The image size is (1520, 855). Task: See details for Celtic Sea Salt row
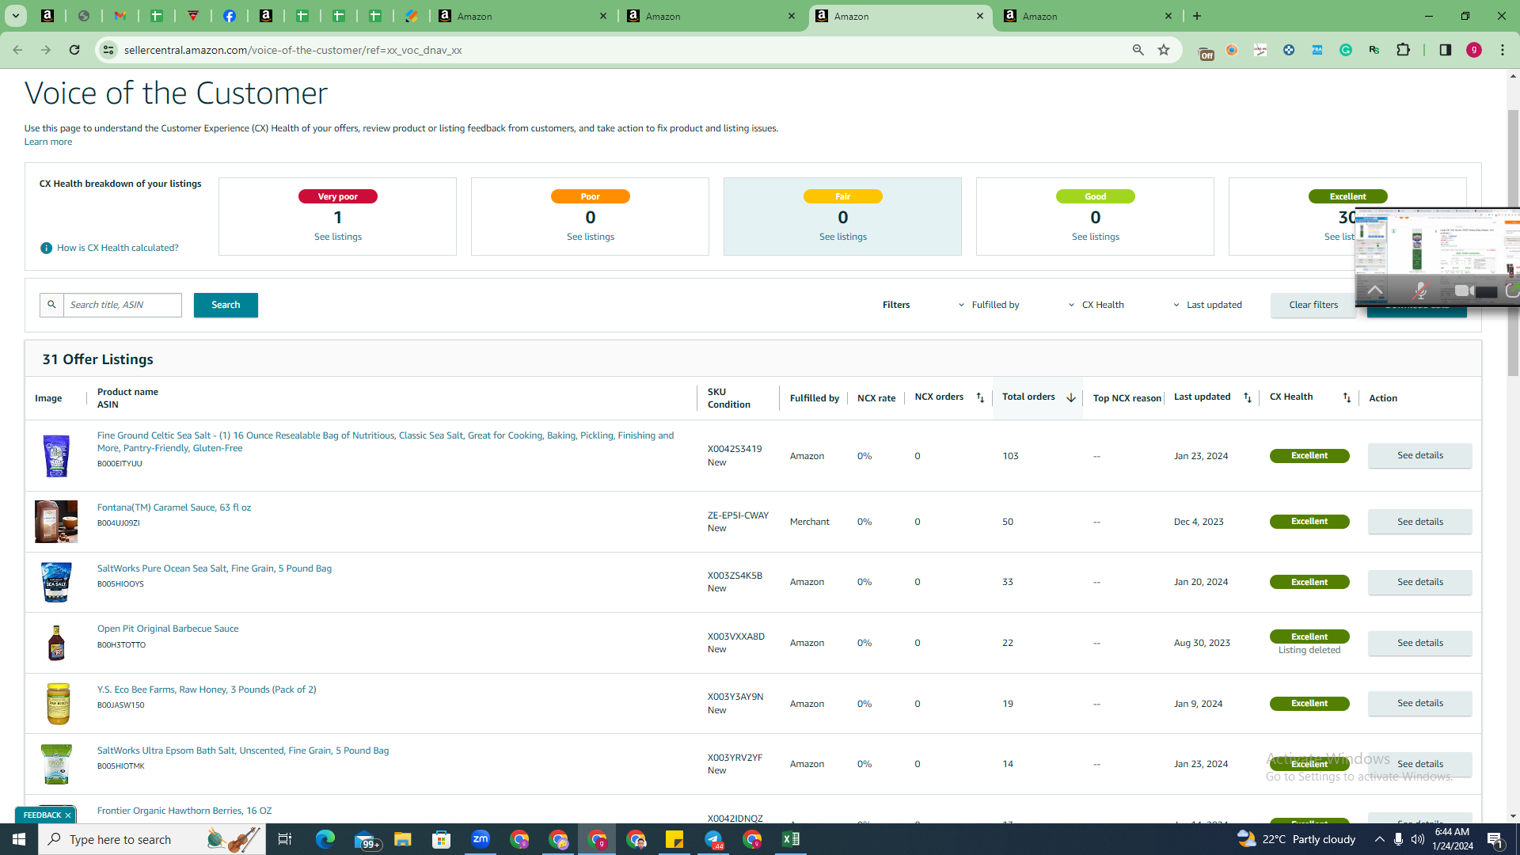point(1420,455)
